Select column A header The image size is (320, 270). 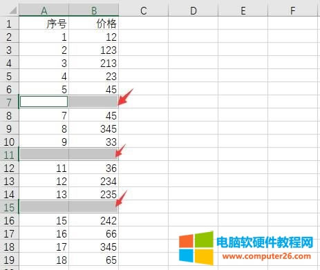pos(44,10)
